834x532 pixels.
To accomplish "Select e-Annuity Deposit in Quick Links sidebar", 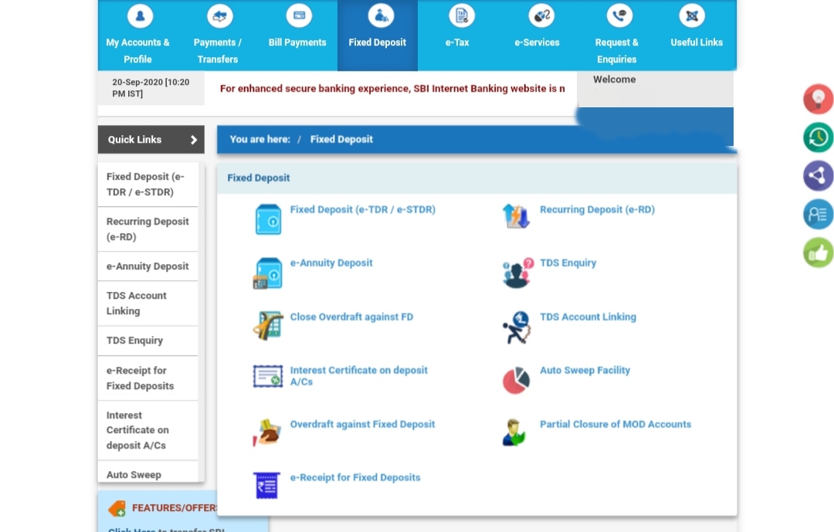I will pyautogui.click(x=147, y=266).
